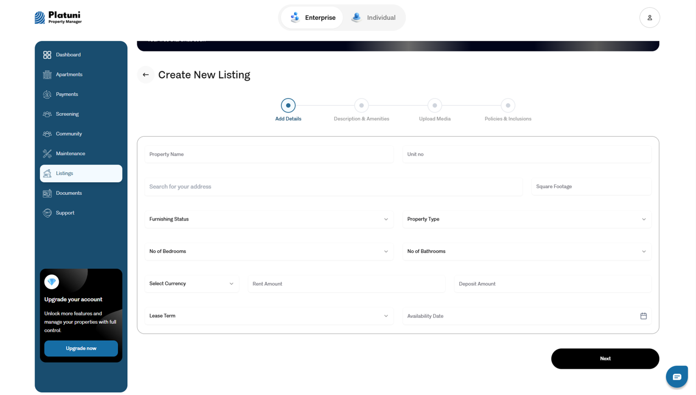Viewport: 696px width, 395px height.
Task: Click the Enterprise mode icon
Action: [x=295, y=18]
